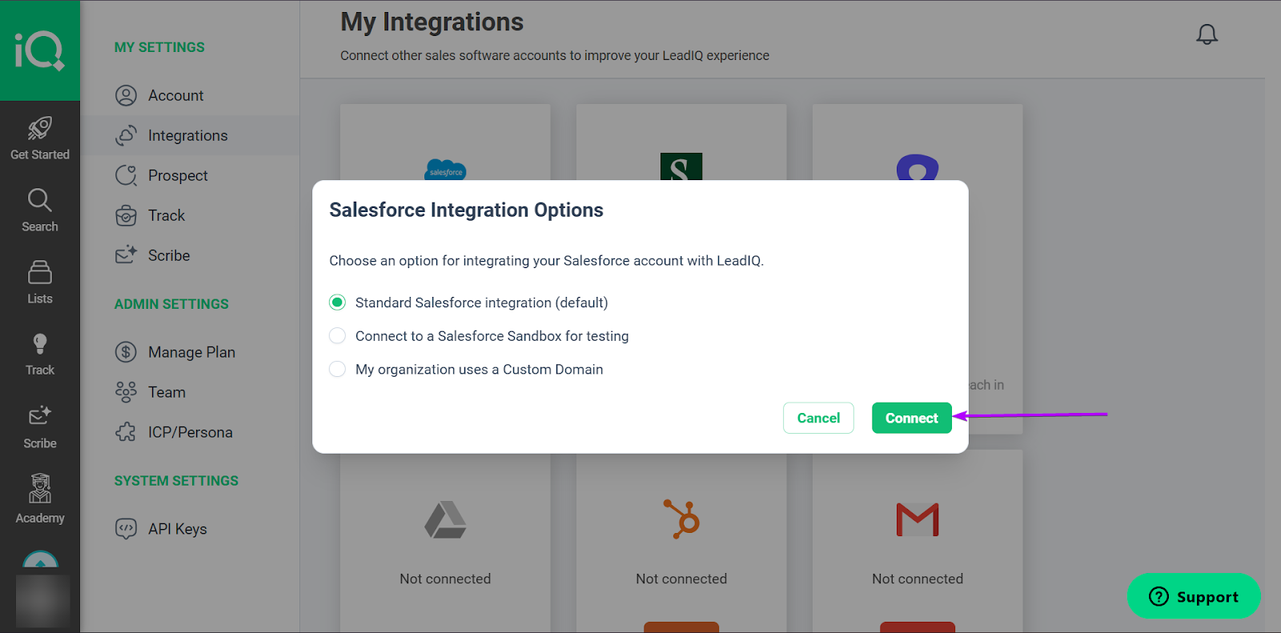The width and height of the screenshot is (1281, 633).
Task: Click Not connected under Google Drive
Action: [x=445, y=579]
